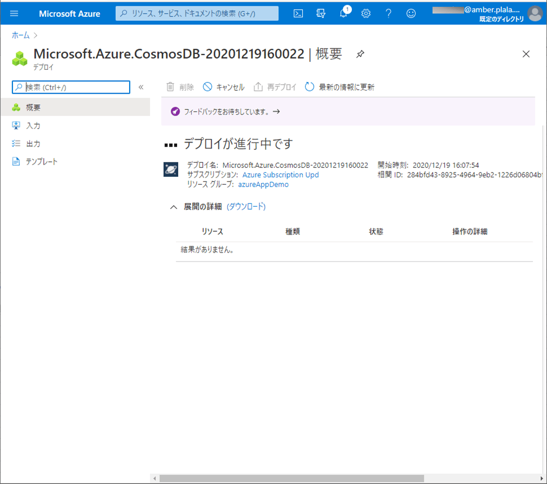Click the 種類 column header

pyautogui.click(x=293, y=232)
